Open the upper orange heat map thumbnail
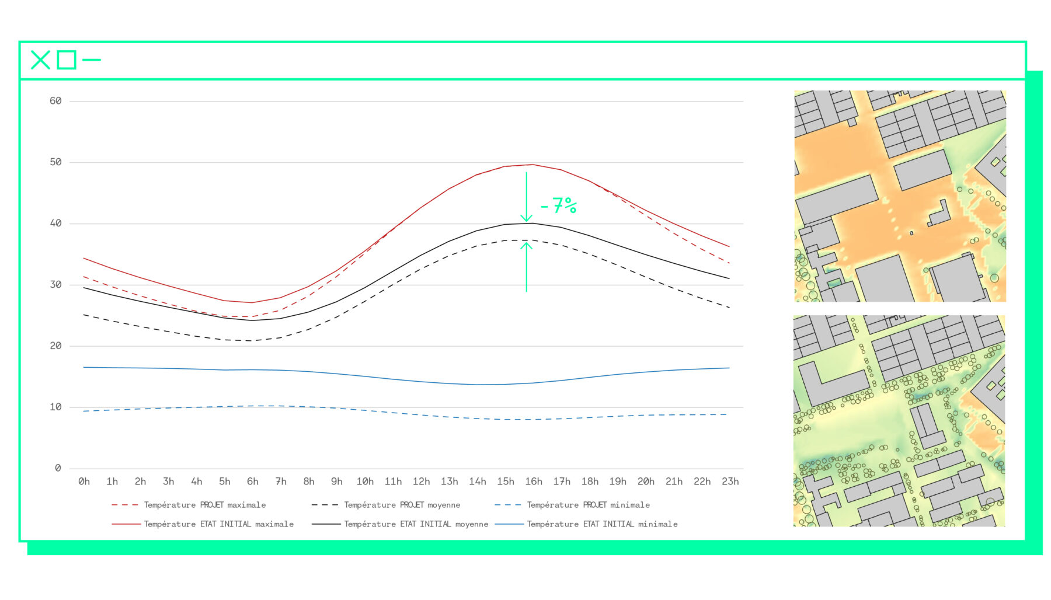 pyautogui.click(x=900, y=196)
